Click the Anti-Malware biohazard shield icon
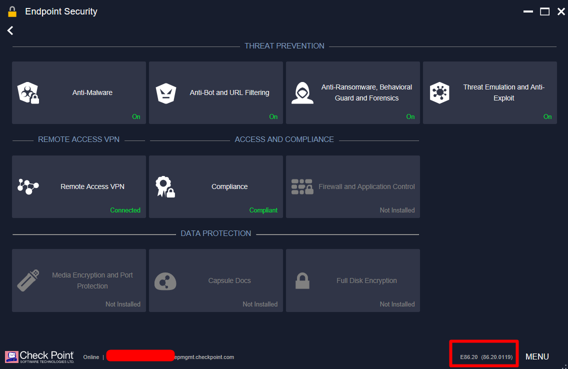Screen dimensions: 568x369 coord(28,92)
